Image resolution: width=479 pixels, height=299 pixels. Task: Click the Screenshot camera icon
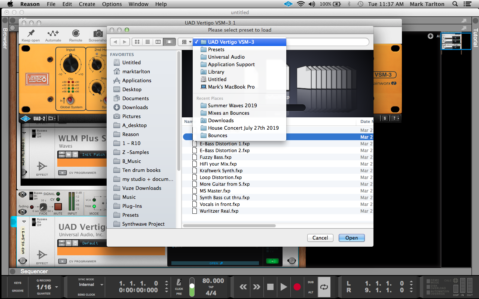click(98, 34)
